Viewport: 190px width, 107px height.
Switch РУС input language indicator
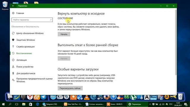coord(171,104)
